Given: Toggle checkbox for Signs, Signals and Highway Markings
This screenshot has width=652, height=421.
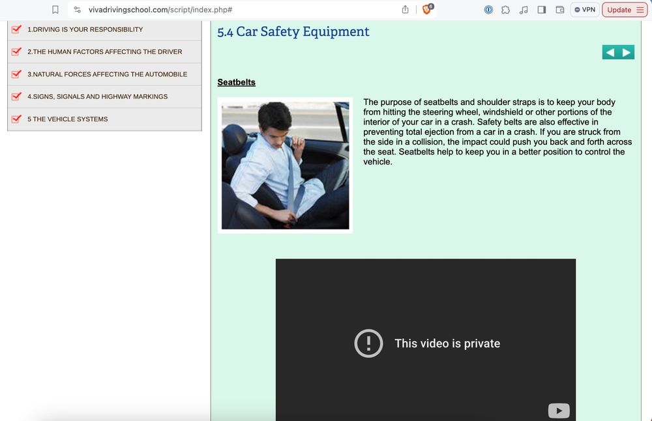Looking at the screenshot, I should pyautogui.click(x=17, y=96).
